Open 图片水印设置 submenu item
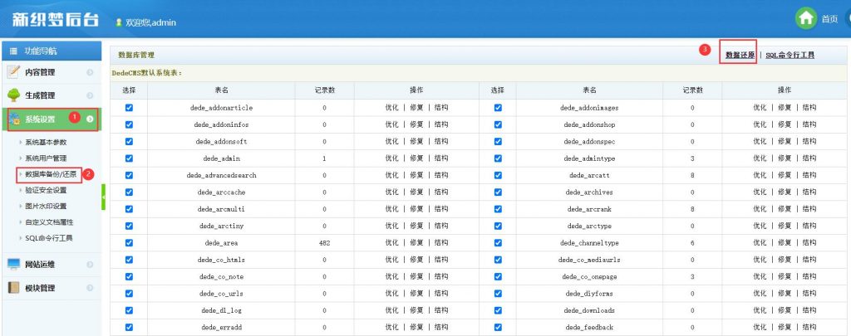The width and height of the screenshot is (851, 336). pyautogui.click(x=46, y=206)
